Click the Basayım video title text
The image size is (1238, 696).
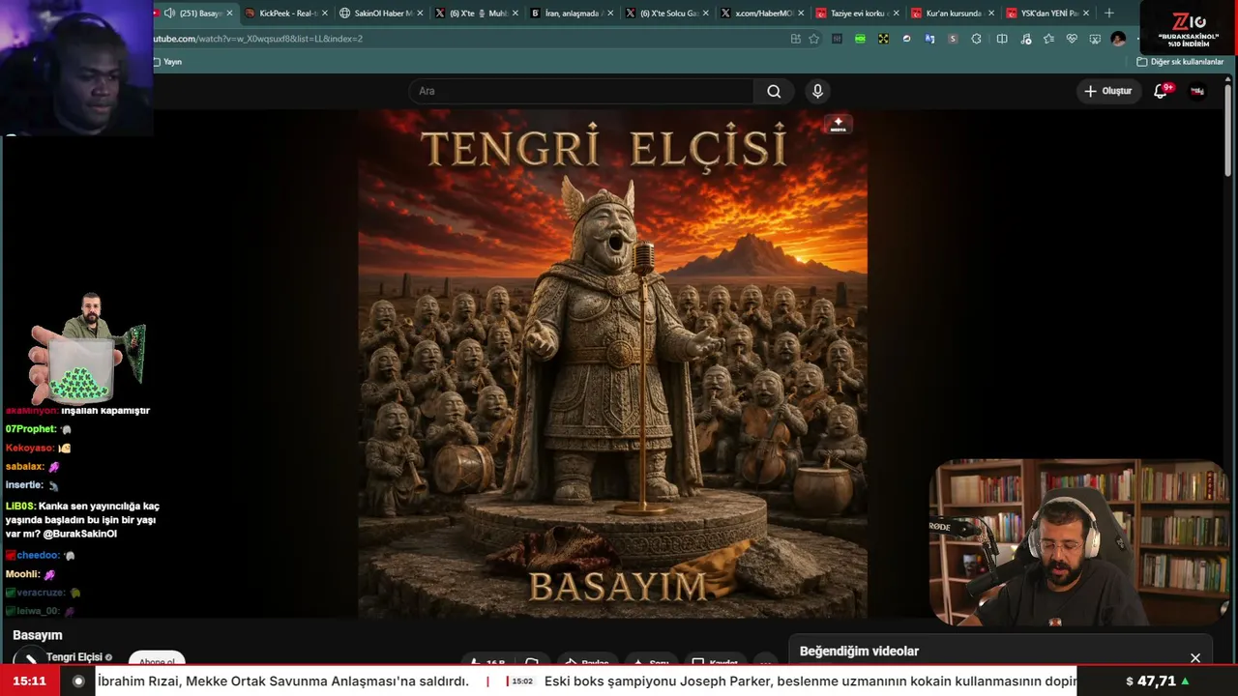click(x=38, y=635)
